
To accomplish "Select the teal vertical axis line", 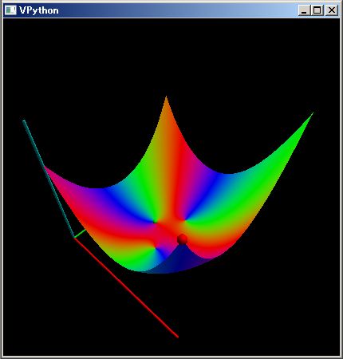I will [48, 178].
